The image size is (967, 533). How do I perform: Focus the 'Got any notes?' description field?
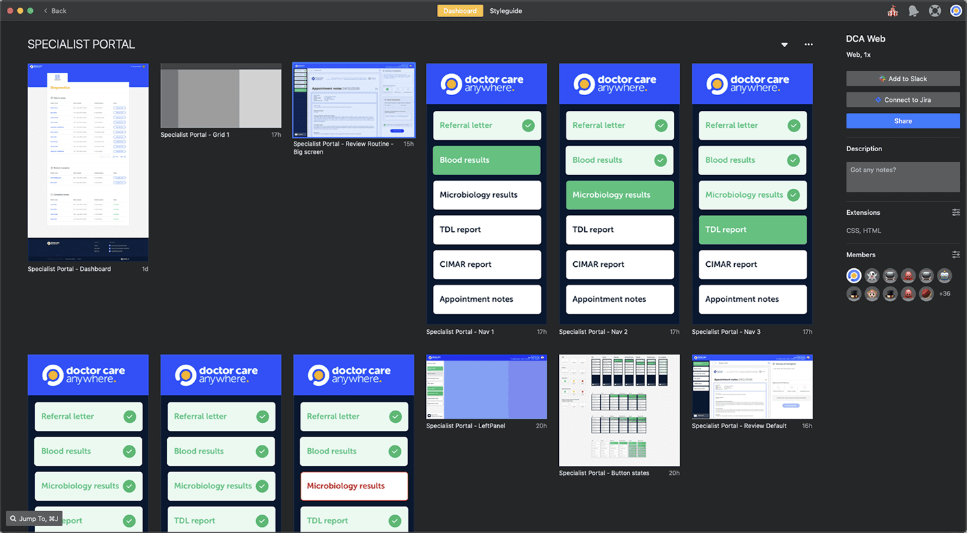(903, 177)
